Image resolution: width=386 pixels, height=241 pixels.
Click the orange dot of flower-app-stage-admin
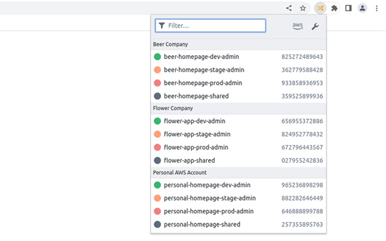click(157, 134)
